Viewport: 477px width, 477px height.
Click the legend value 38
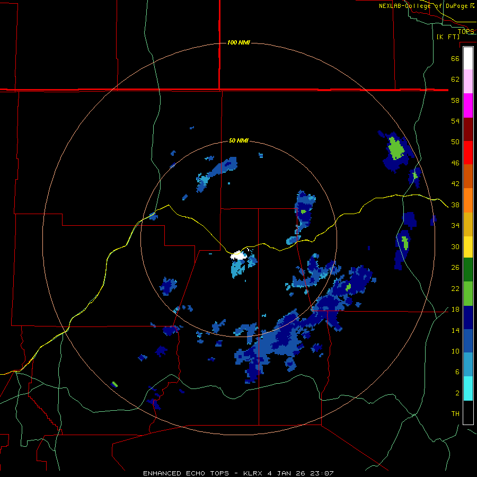[455, 205]
